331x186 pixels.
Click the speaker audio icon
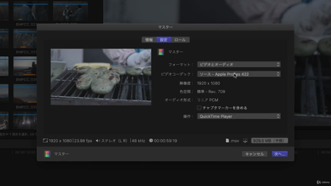[98, 141]
